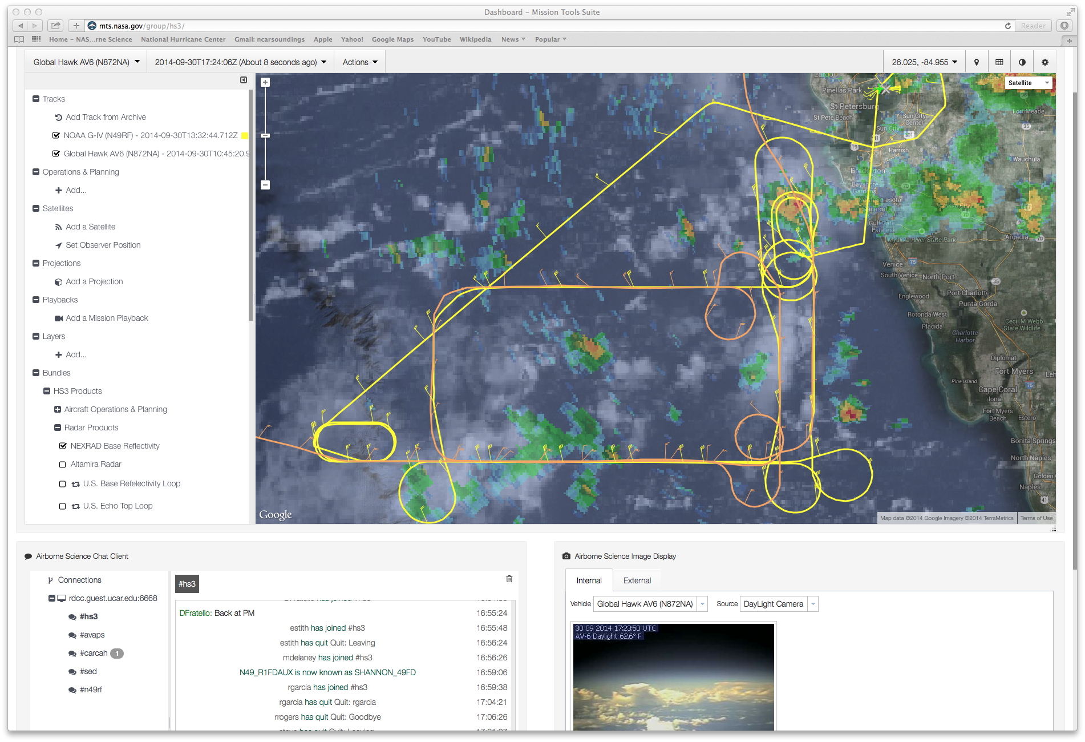The width and height of the screenshot is (1085, 742).
Task: Collapse the Radar Products group
Action: pos(58,428)
